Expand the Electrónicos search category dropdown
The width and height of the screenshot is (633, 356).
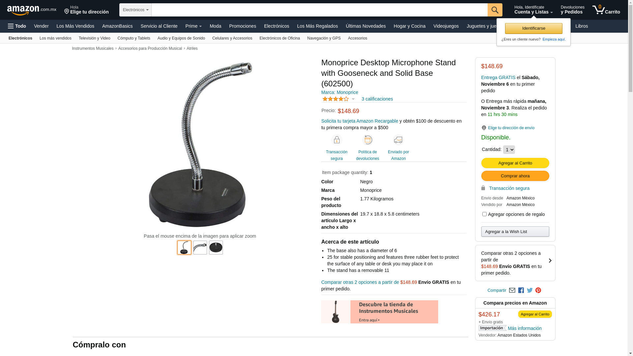136,10
